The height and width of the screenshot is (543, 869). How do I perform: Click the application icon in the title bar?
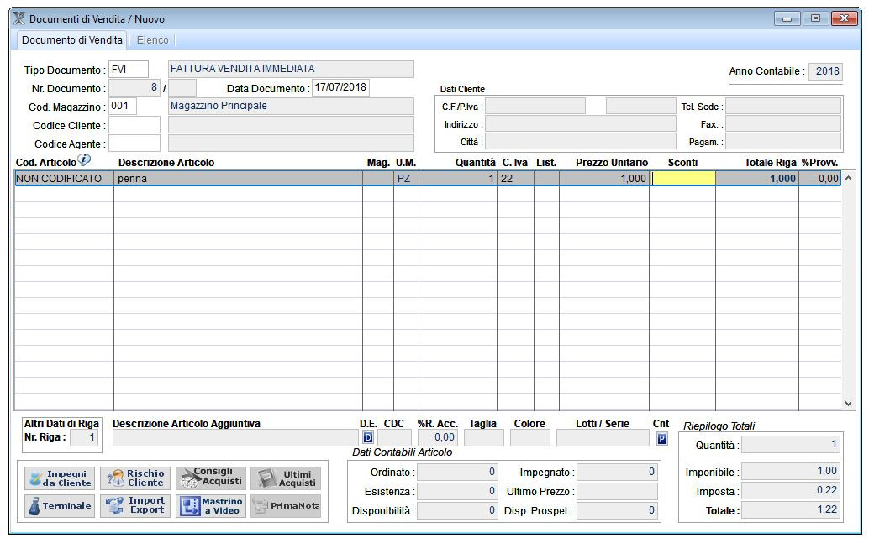point(18,18)
